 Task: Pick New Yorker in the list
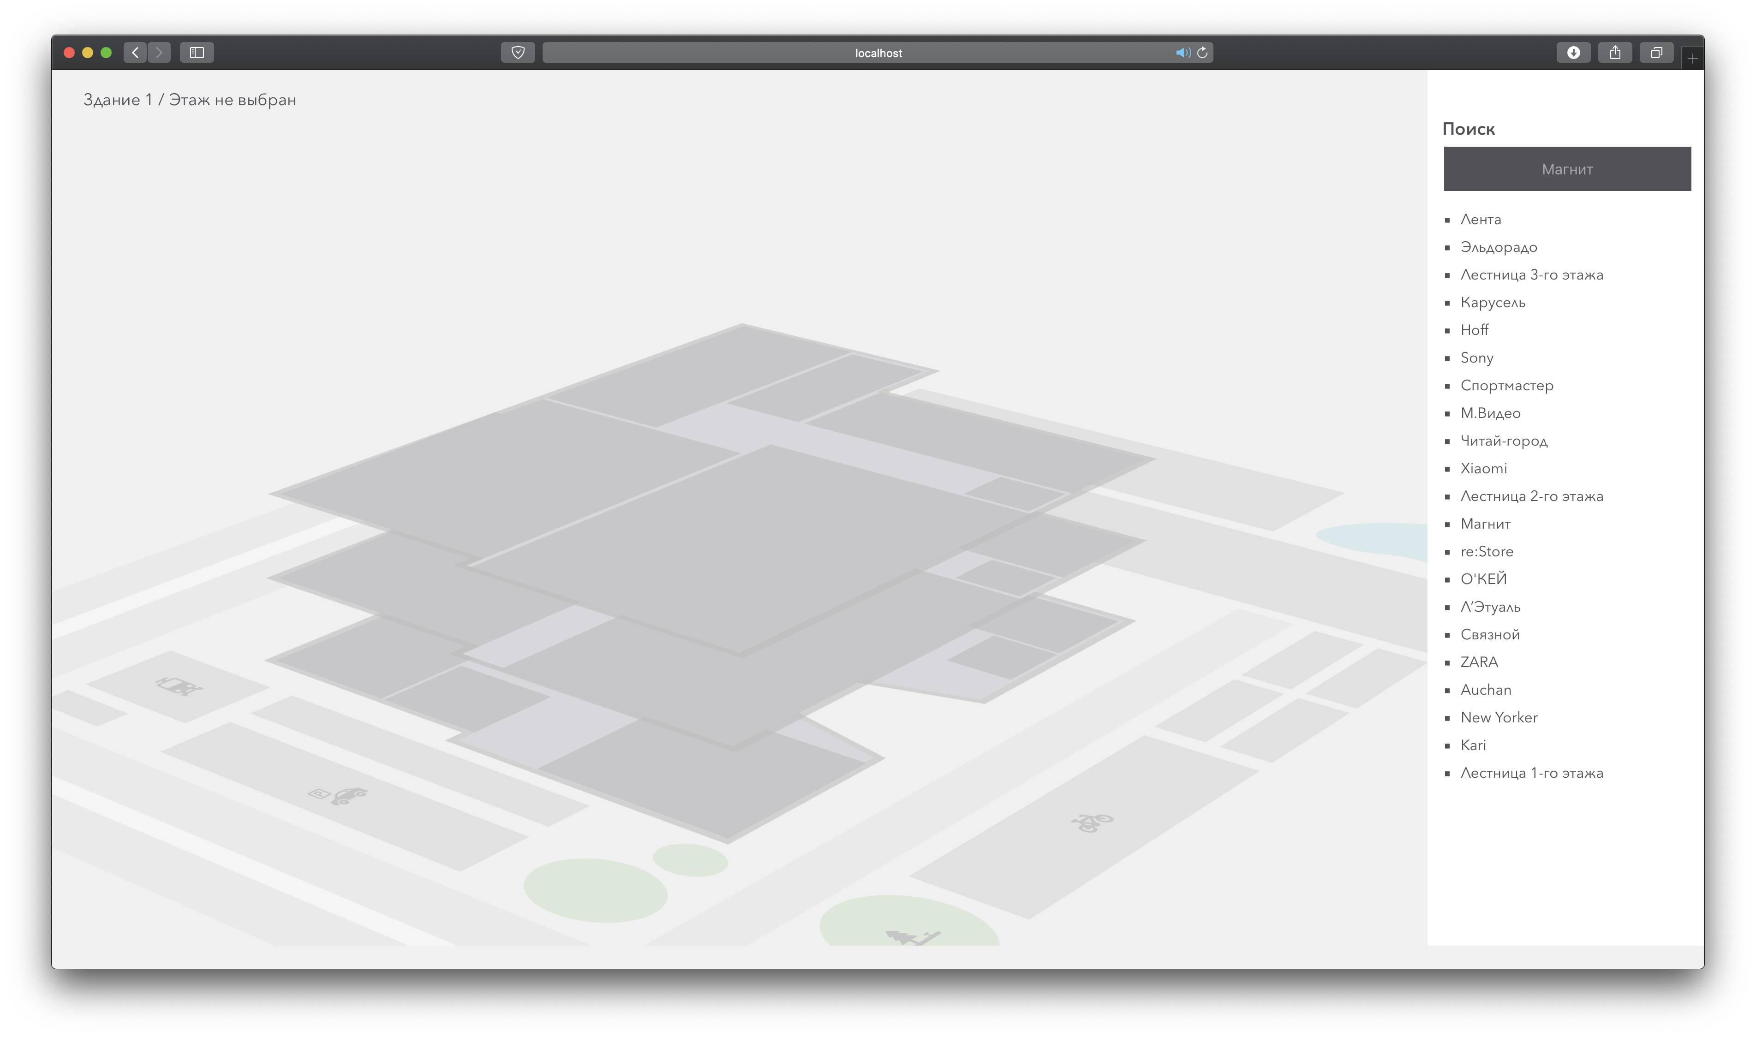click(x=1498, y=718)
